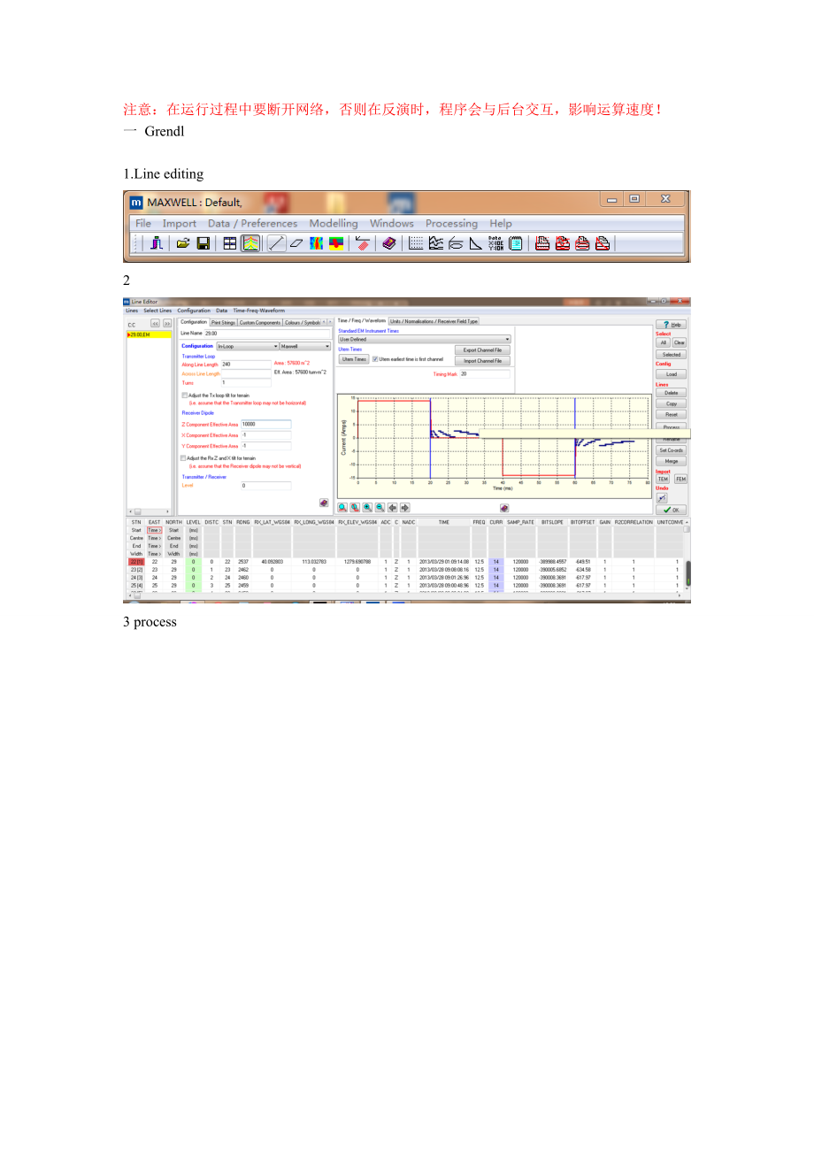Click the decay curve chart icon
This screenshot has height=1152, width=814.
[x=435, y=243]
